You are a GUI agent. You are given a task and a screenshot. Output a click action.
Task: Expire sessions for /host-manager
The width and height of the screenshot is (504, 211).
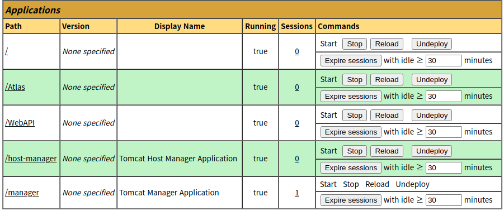pyautogui.click(x=351, y=167)
